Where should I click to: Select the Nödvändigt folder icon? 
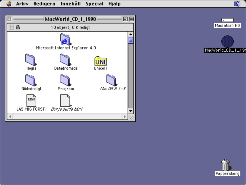click(x=31, y=80)
